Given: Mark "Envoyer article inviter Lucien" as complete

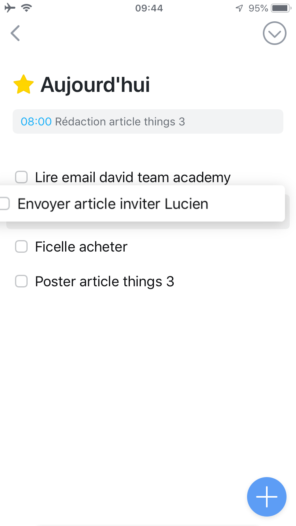Looking at the screenshot, I should [5, 203].
